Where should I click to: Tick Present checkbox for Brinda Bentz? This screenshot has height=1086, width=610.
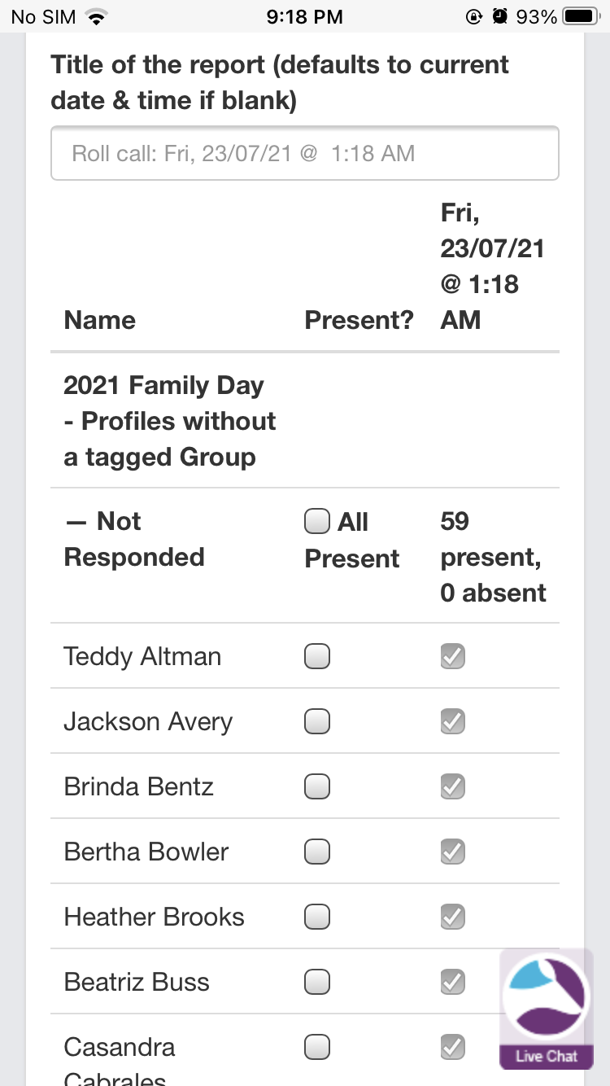tap(317, 786)
